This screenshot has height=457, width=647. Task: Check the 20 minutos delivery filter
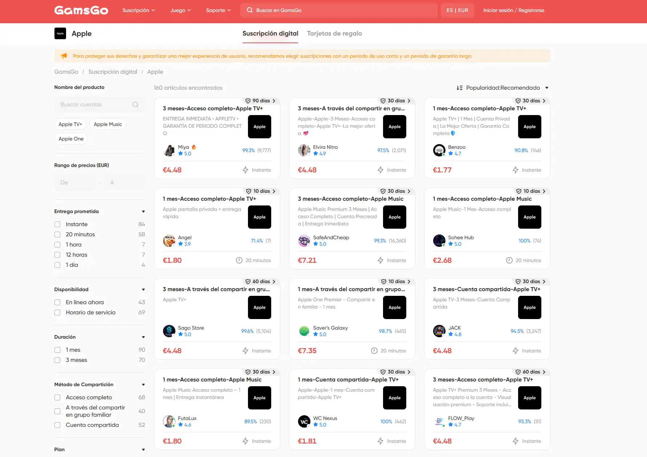pos(57,234)
